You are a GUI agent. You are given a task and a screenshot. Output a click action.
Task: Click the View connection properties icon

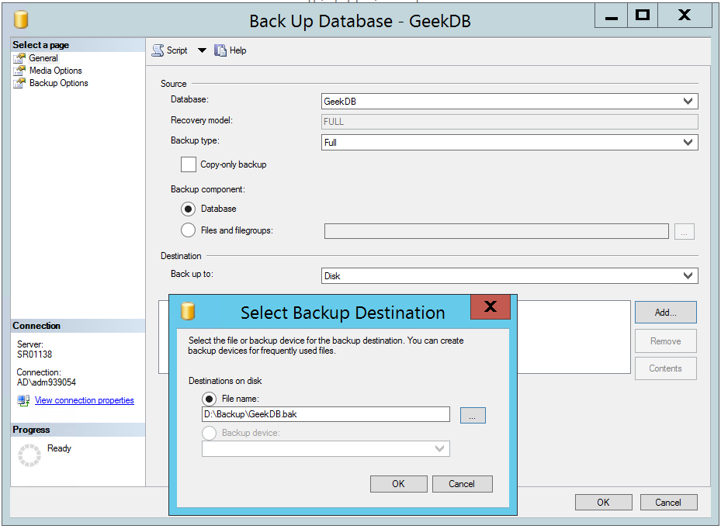[23, 400]
